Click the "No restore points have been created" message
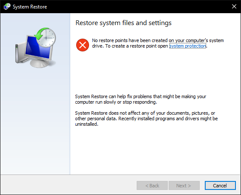The width and height of the screenshot is (241, 195). (x=158, y=43)
